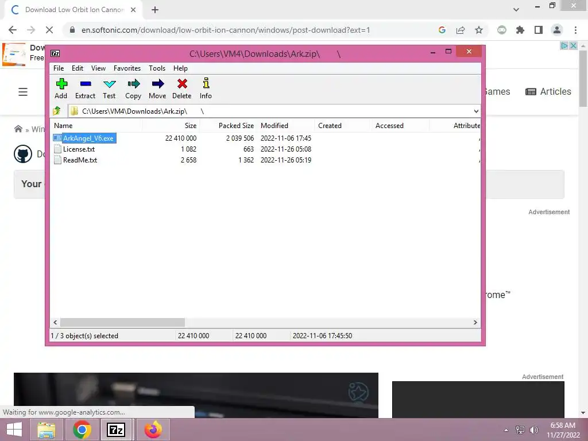This screenshot has height=441, width=588.
Task: Bookmark this page with the star icon
Action: pyautogui.click(x=479, y=30)
